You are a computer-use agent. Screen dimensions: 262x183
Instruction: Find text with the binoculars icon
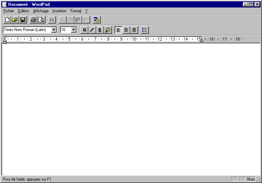[x=52, y=20]
